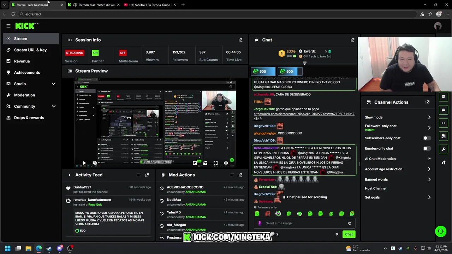Viewport: 452px width, 254px height.
Task: Collapse the chat leaderboard header arrow
Action: (304, 63)
